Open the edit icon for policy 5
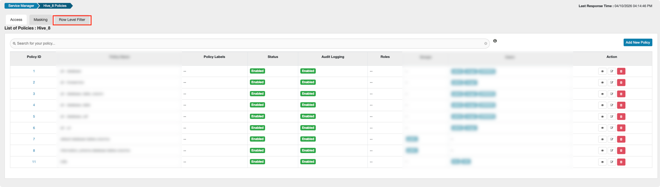660x187 pixels. tap(612, 117)
